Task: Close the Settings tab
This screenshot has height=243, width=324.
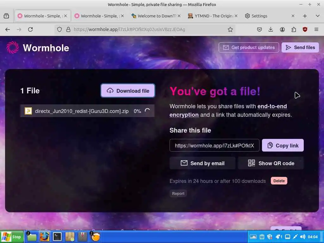Action: [293, 16]
